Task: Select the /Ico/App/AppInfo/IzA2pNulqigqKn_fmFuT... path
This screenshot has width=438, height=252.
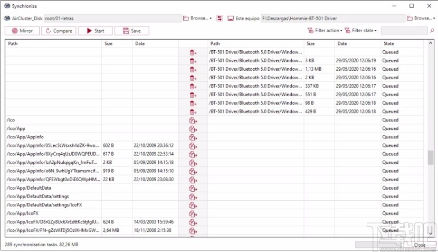Action: (x=52, y=162)
